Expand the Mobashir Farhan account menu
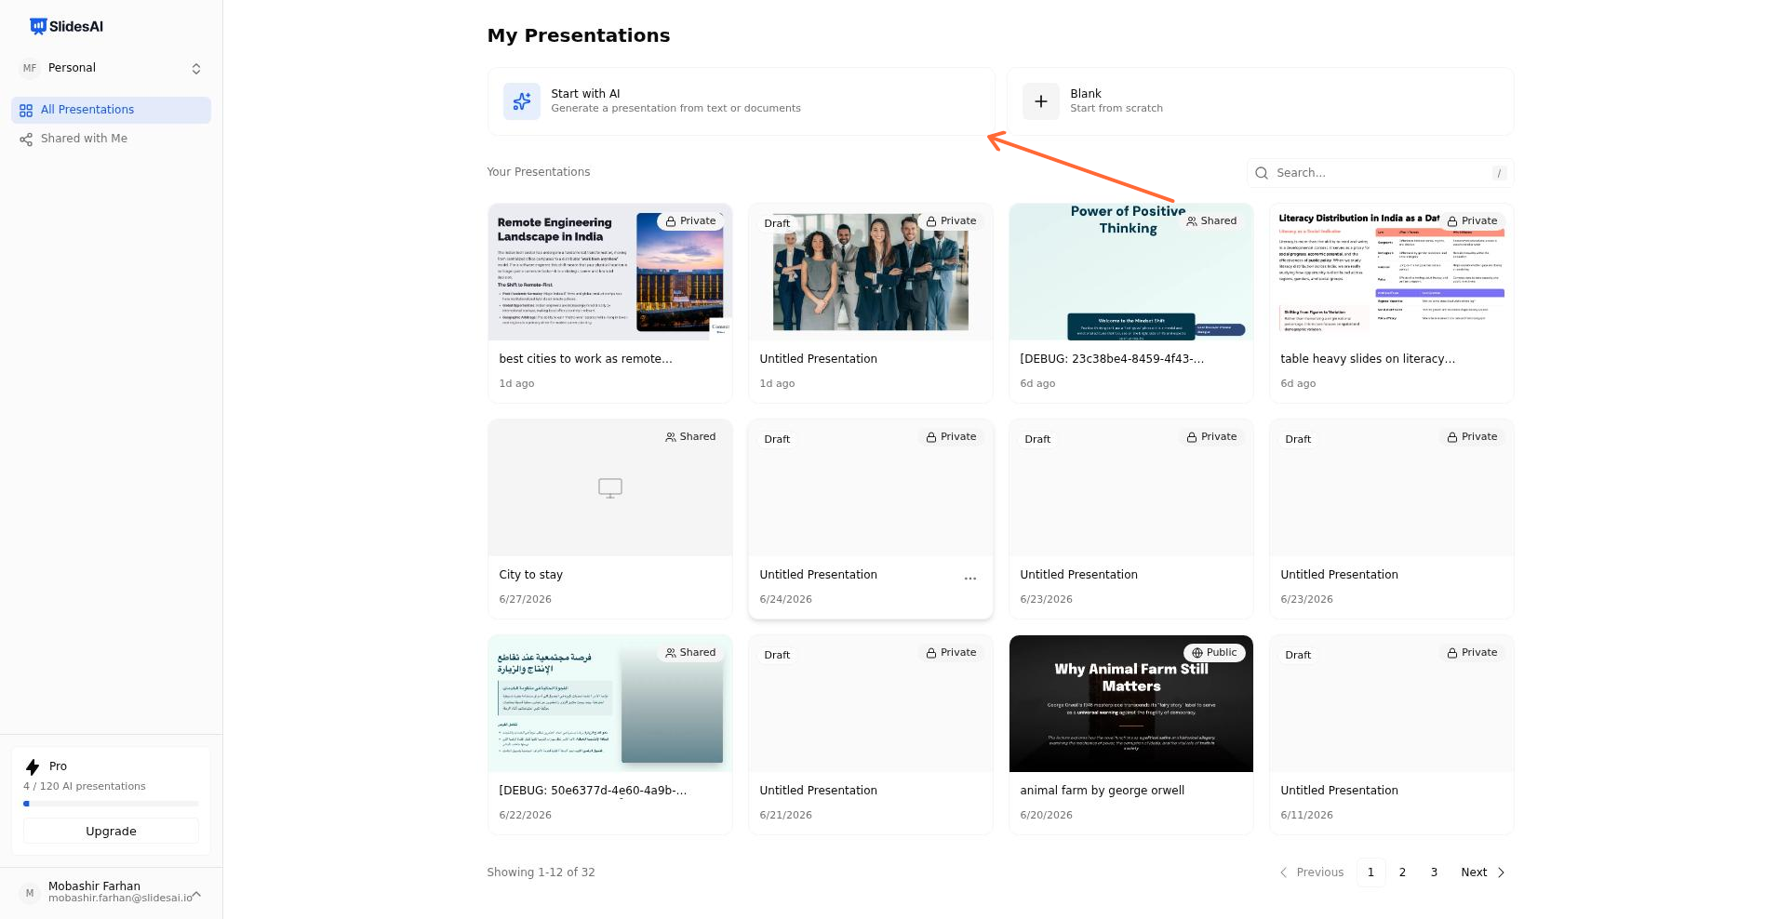Image resolution: width=1778 pixels, height=919 pixels. click(112, 893)
